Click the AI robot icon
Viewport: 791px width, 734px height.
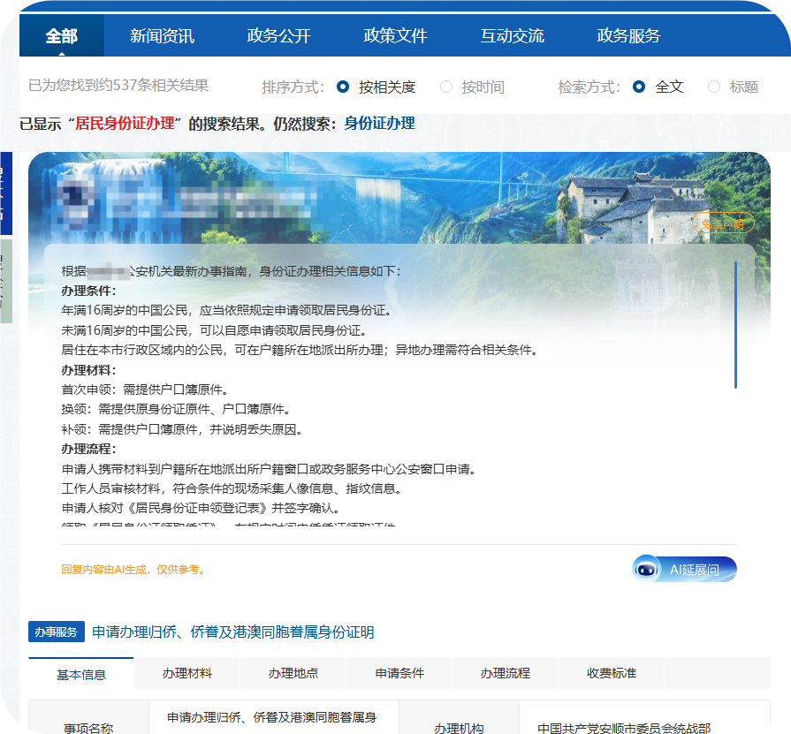tap(646, 569)
